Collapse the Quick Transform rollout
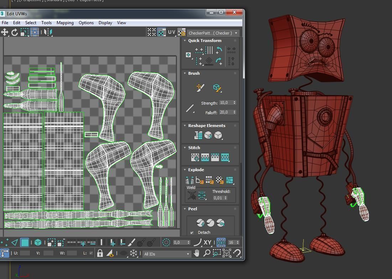The height and width of the screenshot is (279, 392). 185,41
